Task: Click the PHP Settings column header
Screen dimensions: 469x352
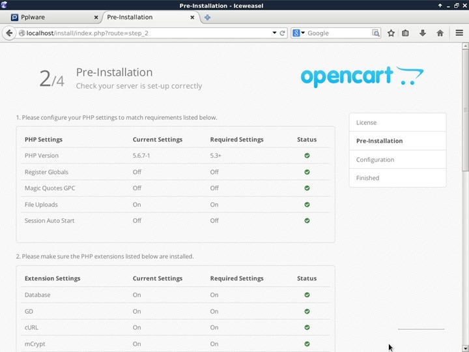Action: (44, 139)
